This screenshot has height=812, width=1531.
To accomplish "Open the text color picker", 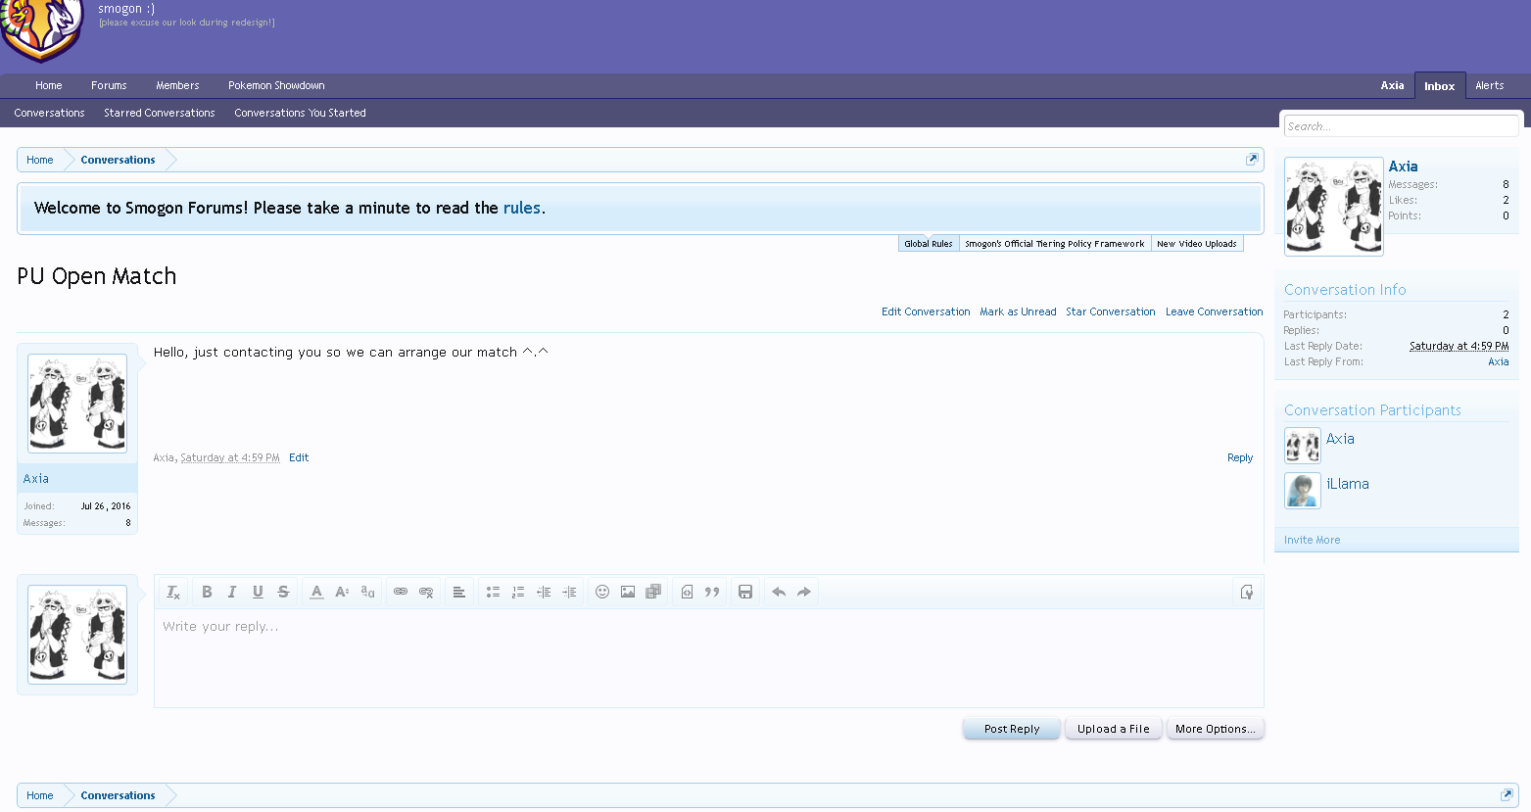I will point(316,592).
